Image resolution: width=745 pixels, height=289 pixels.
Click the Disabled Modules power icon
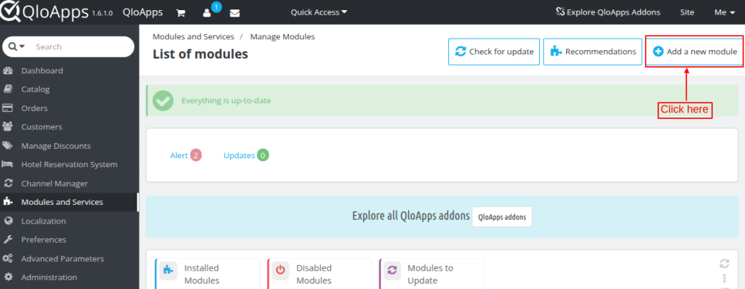[280, 269]
